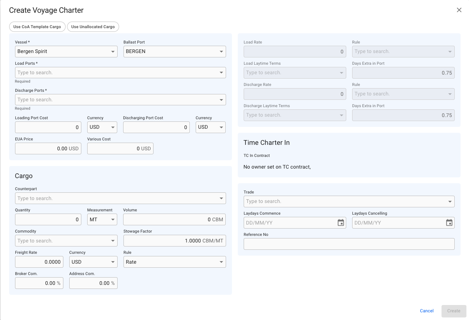The height and width of the screenshot is (320, 469).
Task: Focus the Quantity input field
Action: 48,220
